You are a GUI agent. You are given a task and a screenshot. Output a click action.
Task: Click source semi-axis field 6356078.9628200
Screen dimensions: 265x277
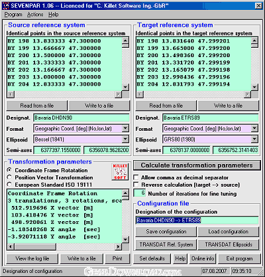click(107, 150)
